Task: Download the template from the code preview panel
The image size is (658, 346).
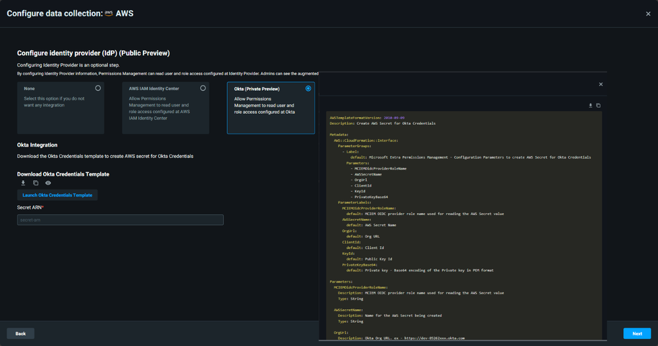Action: coord(590,105)
